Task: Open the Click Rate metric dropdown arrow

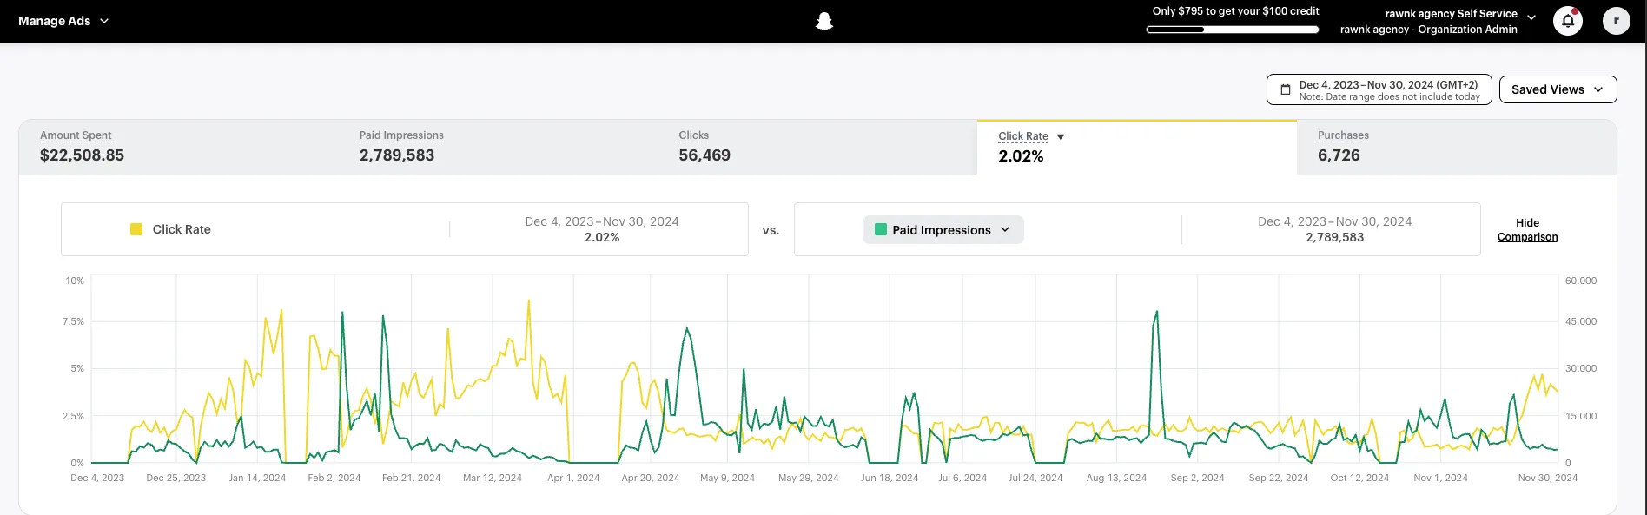Action: click(1061, 137)
